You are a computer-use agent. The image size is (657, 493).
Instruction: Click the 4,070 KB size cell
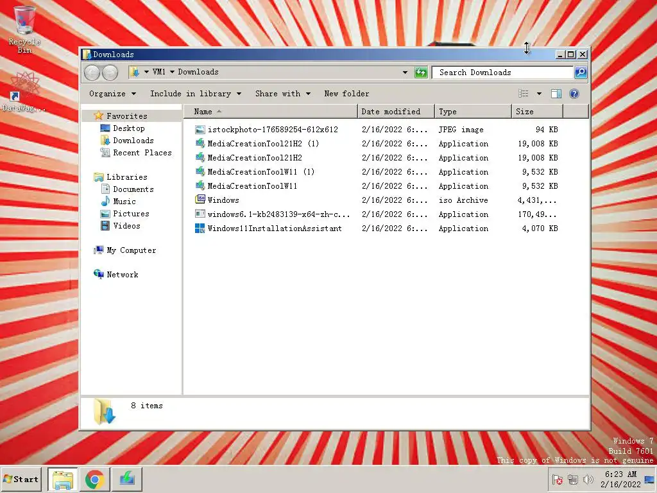coord(540,228)
